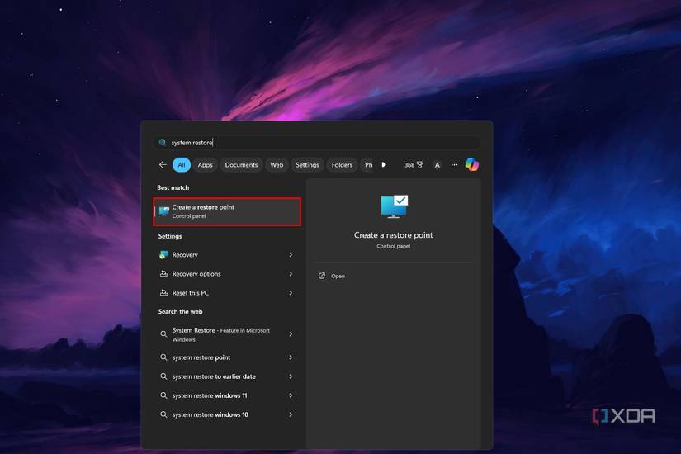Screen dimensions: 681x454
Task: Expand the Recovery options chevron
Action: pyautogui.click(x=291, y=274)
